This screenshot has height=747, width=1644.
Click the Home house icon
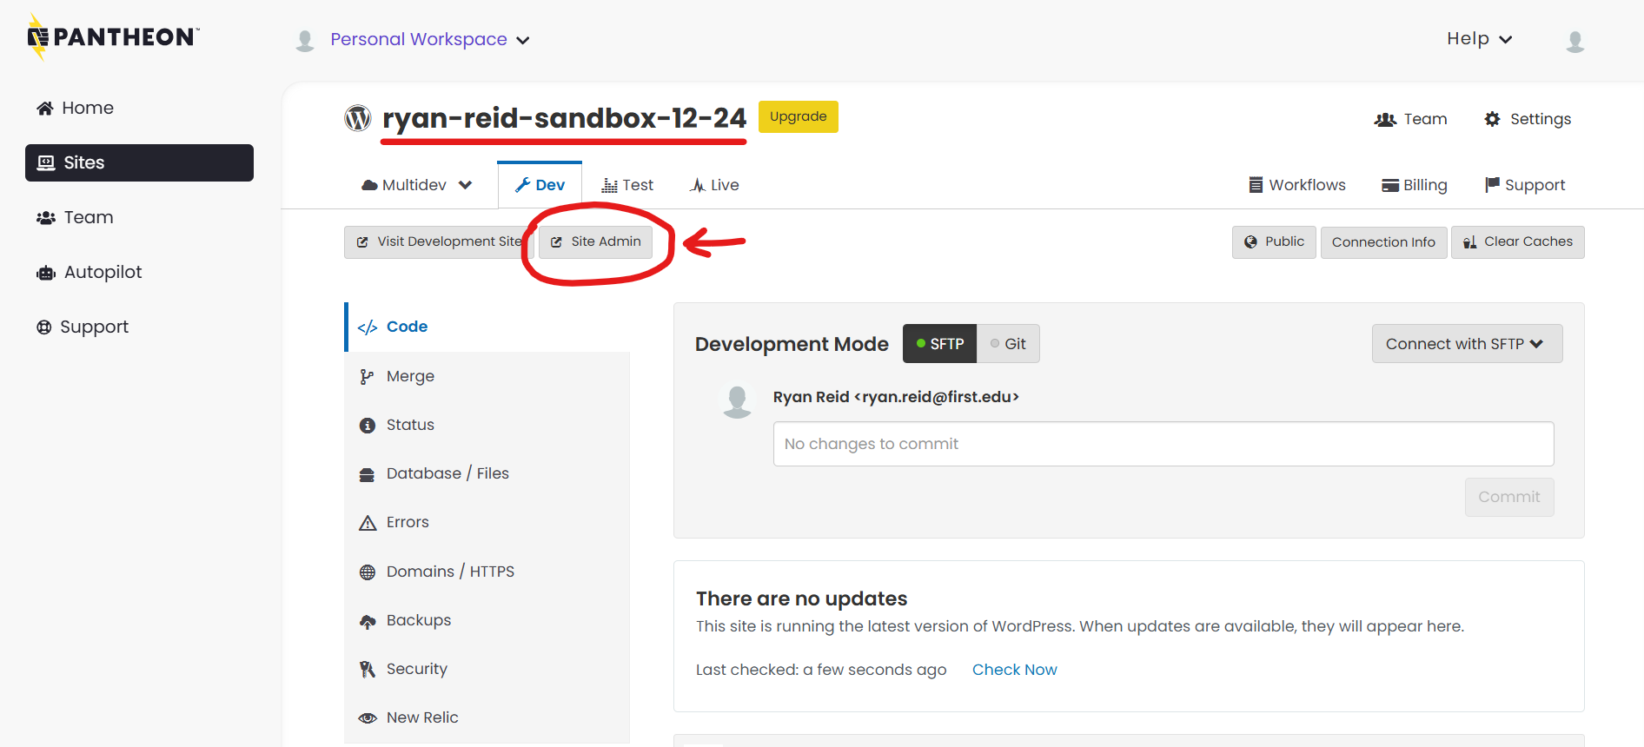[x=45, y=108]
